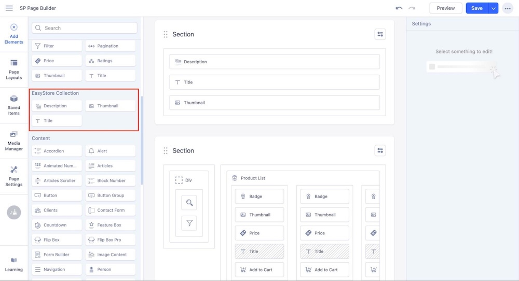The height and width of the screenshot is (281, 519).
Task: Grab the first Section drag handle
Action: click(166, 34)
